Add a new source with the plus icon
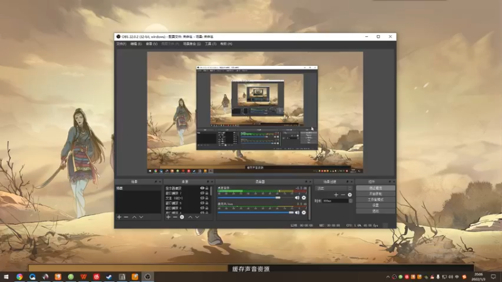This screenshot has height=282, width=502. click(x=168, y=217)
